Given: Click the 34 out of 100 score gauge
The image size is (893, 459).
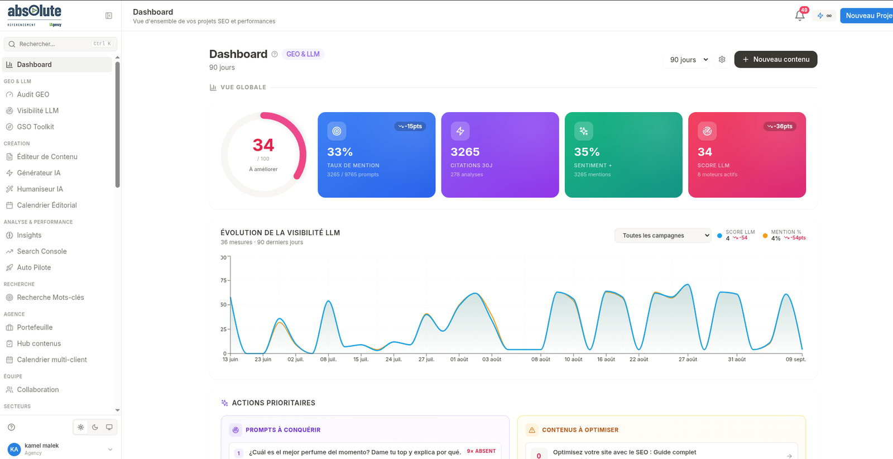Looking at the screenshot, I should 263,155.
